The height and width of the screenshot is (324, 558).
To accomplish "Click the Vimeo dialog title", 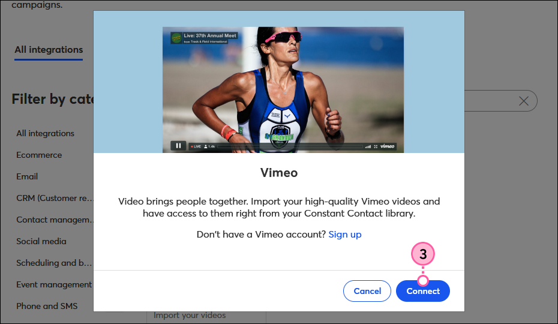I will (279, 173).
